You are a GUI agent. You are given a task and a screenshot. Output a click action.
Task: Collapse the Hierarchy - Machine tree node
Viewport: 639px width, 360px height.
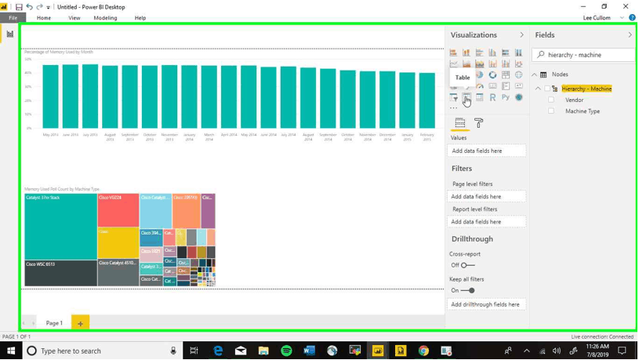pyautogui.click(x=538, y=89)
